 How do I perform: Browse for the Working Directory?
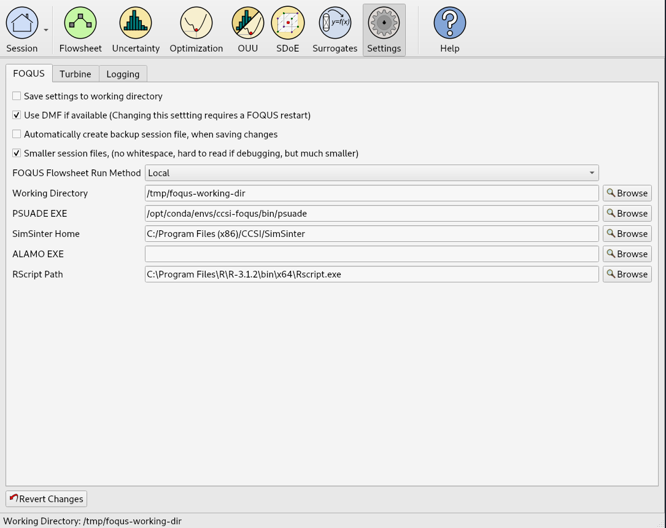pos(627,193)
